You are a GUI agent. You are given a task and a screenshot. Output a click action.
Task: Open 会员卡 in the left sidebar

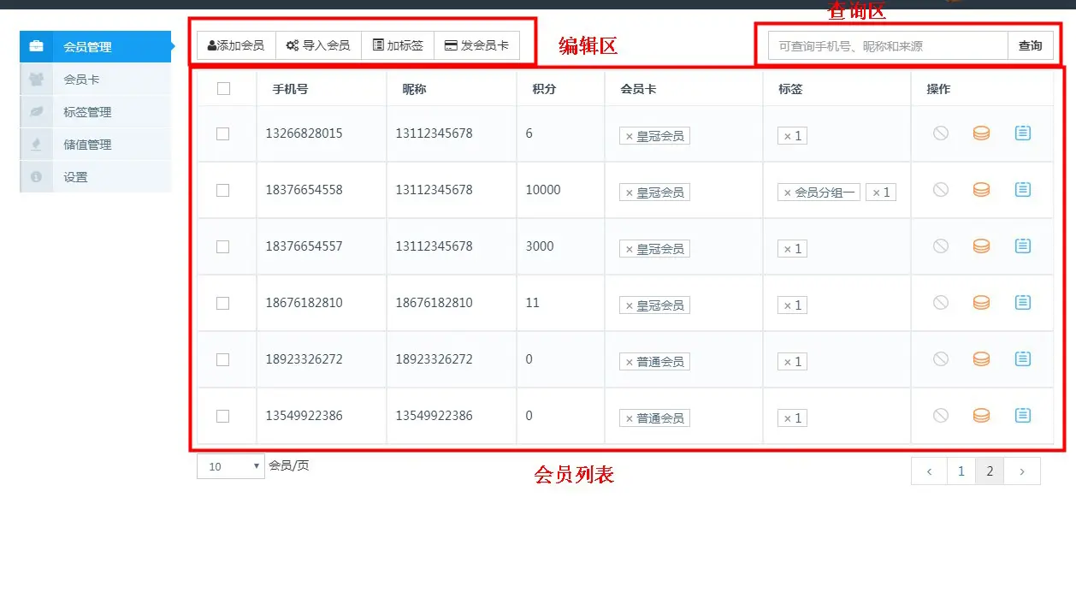click(x=81, y=80)
